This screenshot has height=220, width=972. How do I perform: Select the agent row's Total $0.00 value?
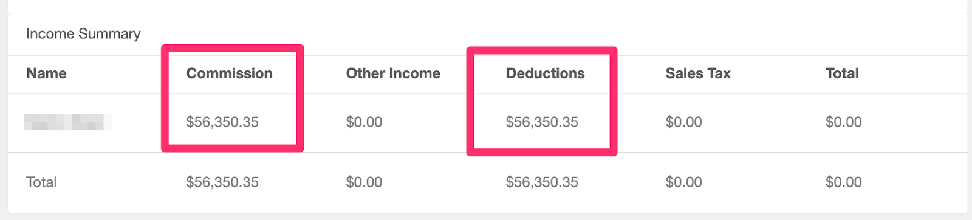coord(843,122)
